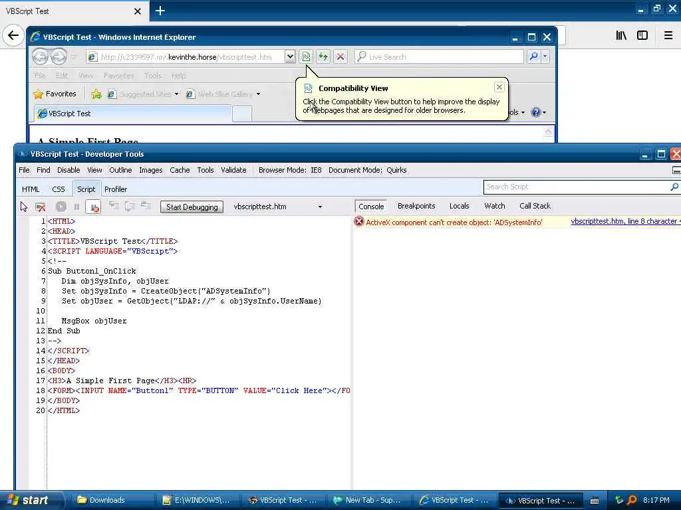Click the step into icon
This screenshot has width=681, height=510.
tap(114, 206)
